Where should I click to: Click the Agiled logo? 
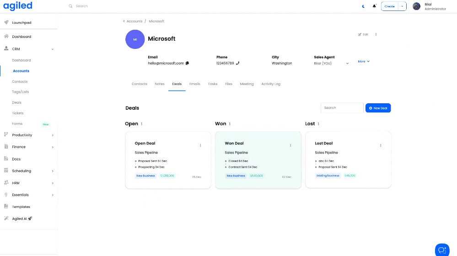(x=17, y=6)
